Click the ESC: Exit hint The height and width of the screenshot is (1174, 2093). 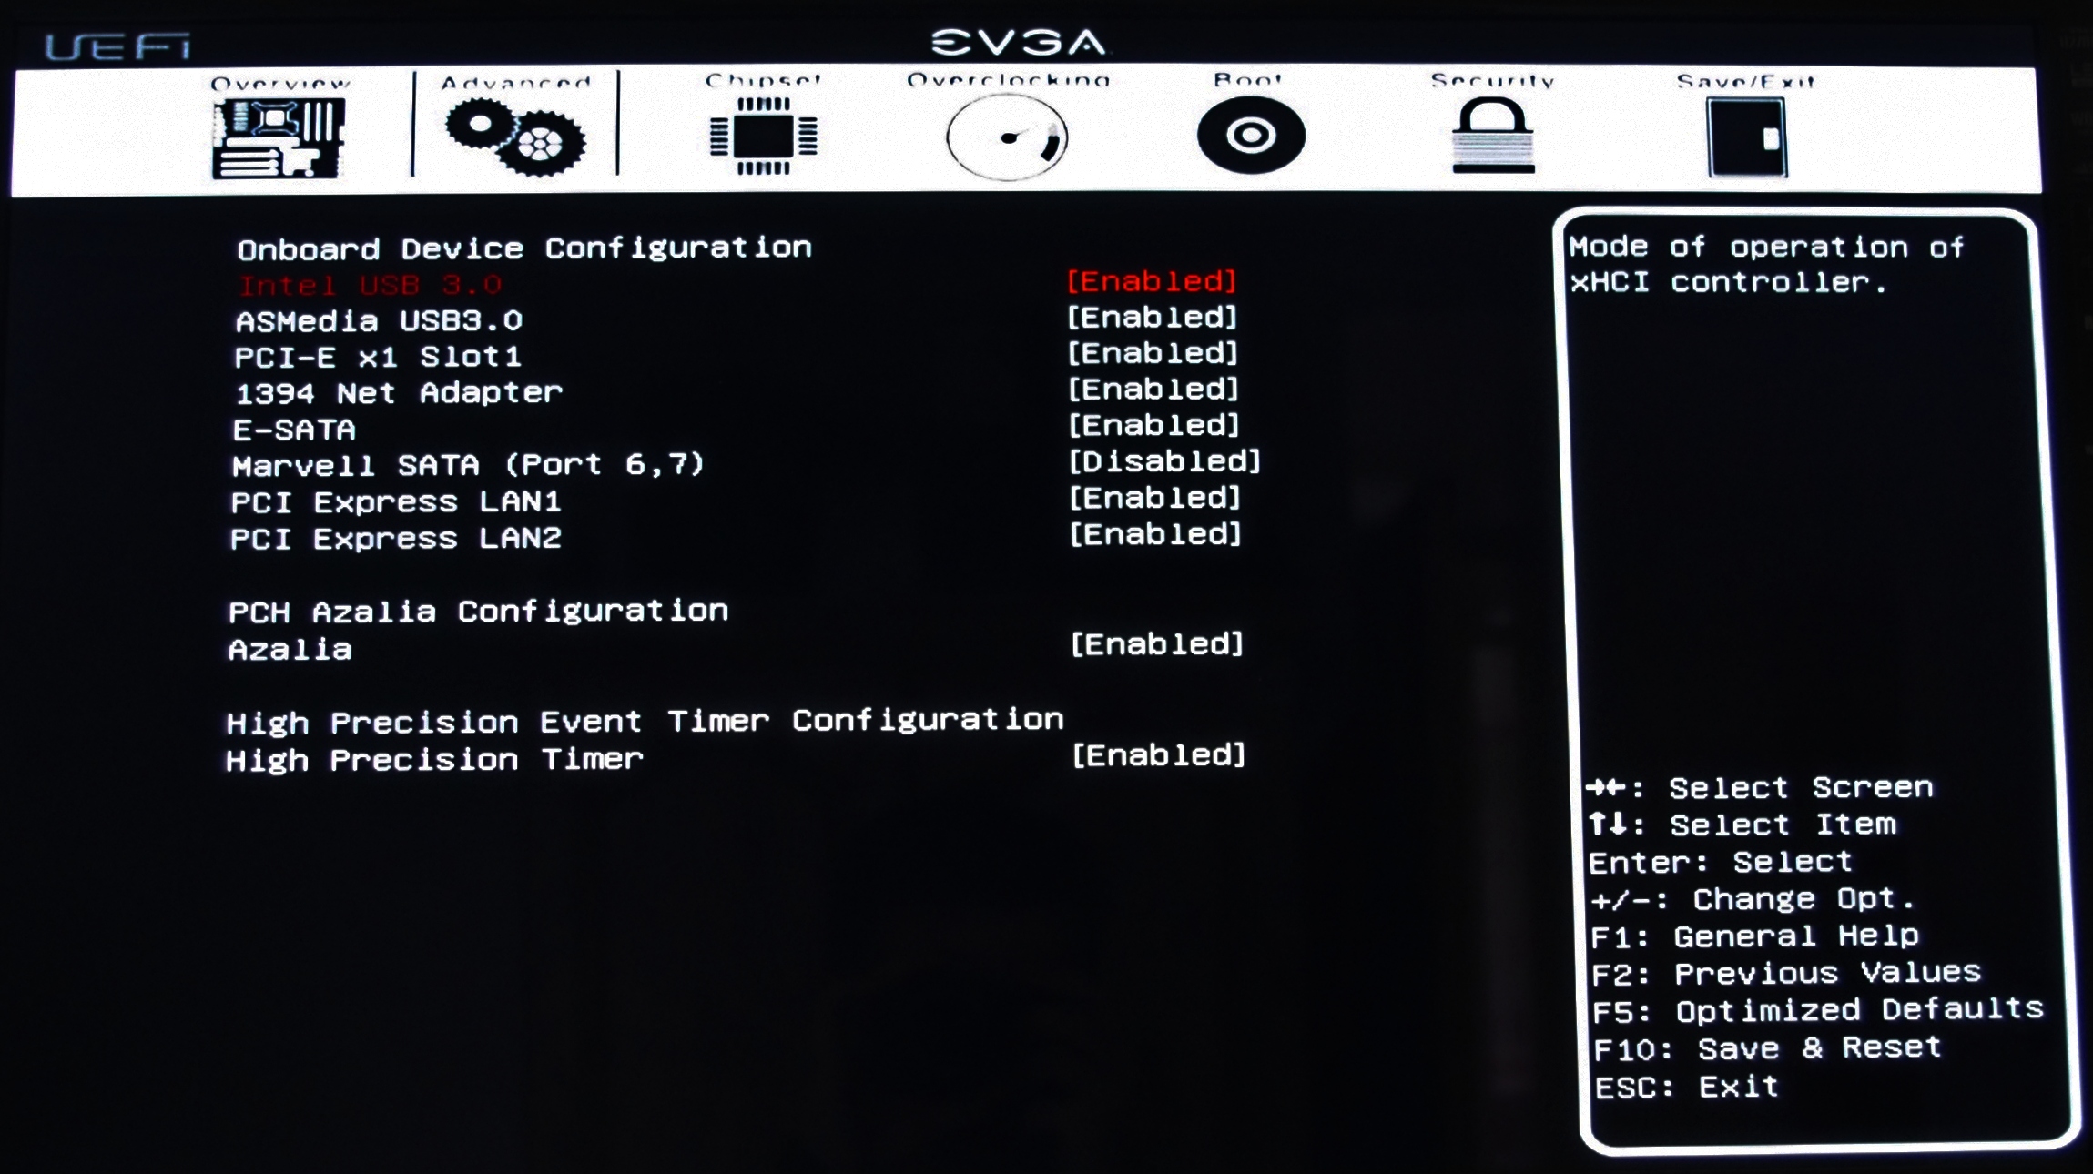pyautogui.click(x=1686, y=1088)
